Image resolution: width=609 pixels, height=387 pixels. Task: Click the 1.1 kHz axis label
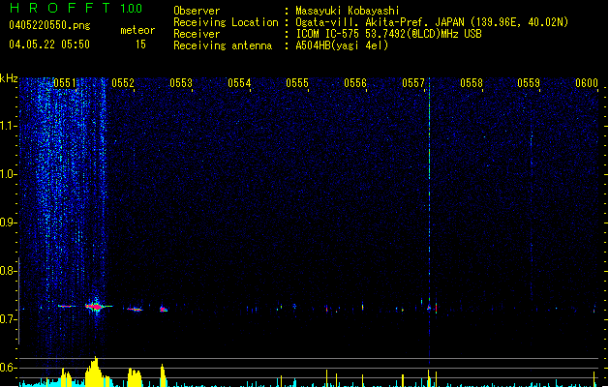(x=9, y=126)
